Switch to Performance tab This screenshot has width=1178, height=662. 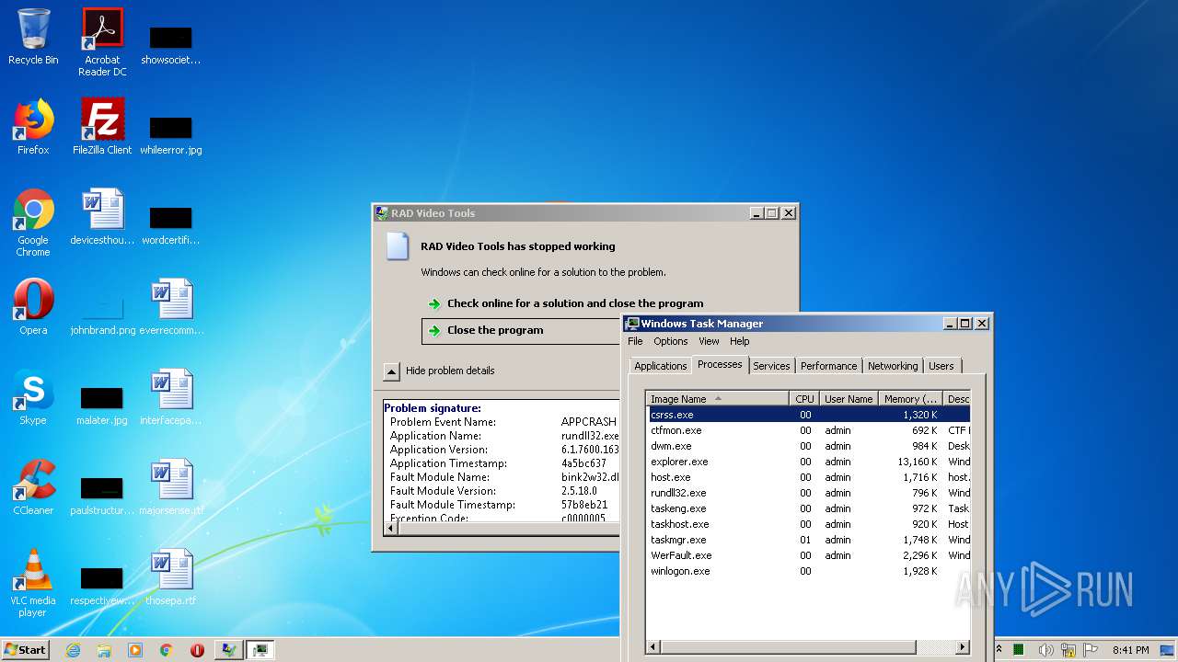pyautogui.click(x=828, y=366)
